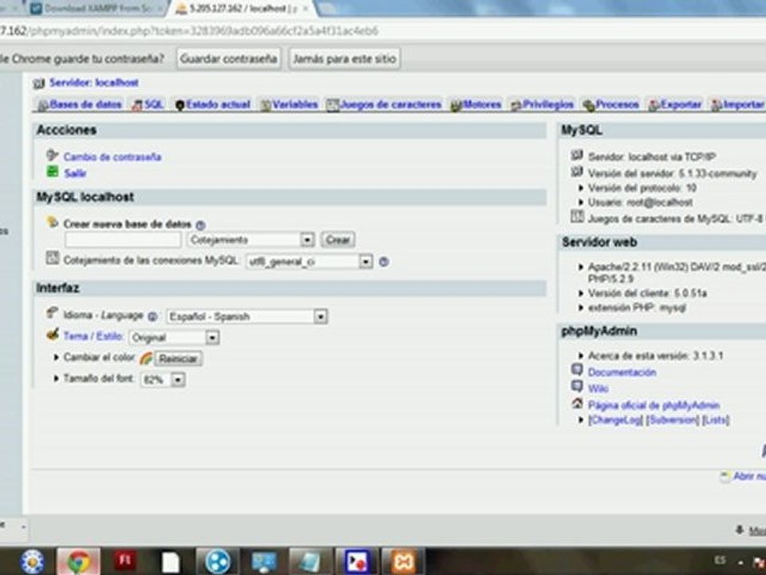Open the Juegos de caracteres tab

385,105
